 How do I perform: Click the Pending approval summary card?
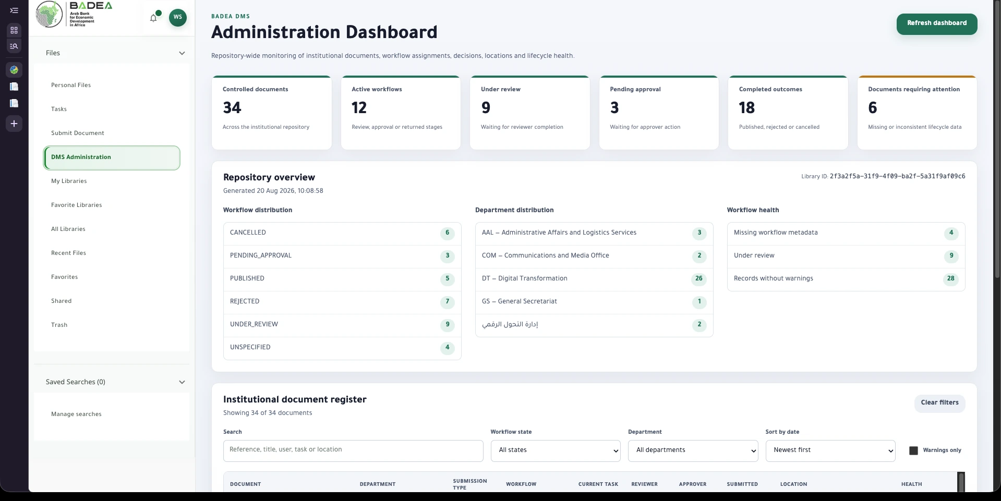point(659,113)
